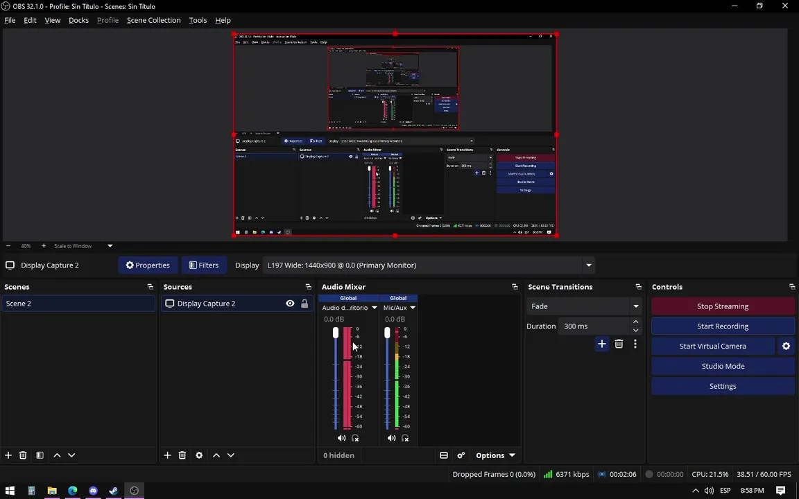Click the Stop Streaming button
The height and width of the screenshot is (499, 799).
tap(723, 306)
